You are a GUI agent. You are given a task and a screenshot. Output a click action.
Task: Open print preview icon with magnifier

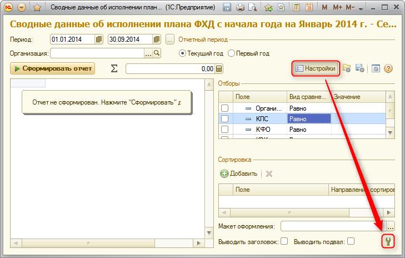[x=252, y=7]
